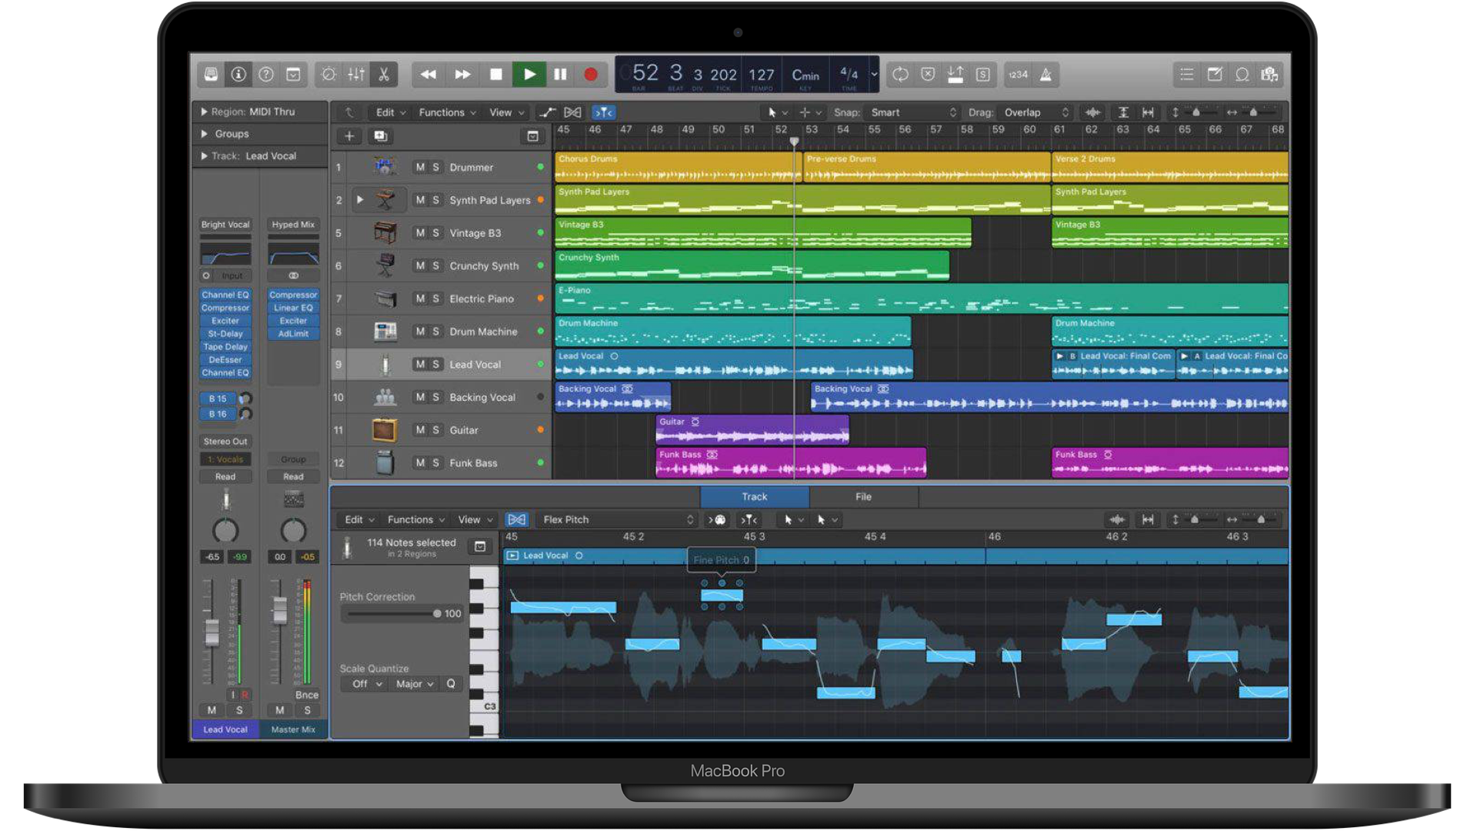This screenshot has width=1477, height=831.
Task: Solo the Lead Vocal track
Action: coord(435,364)
